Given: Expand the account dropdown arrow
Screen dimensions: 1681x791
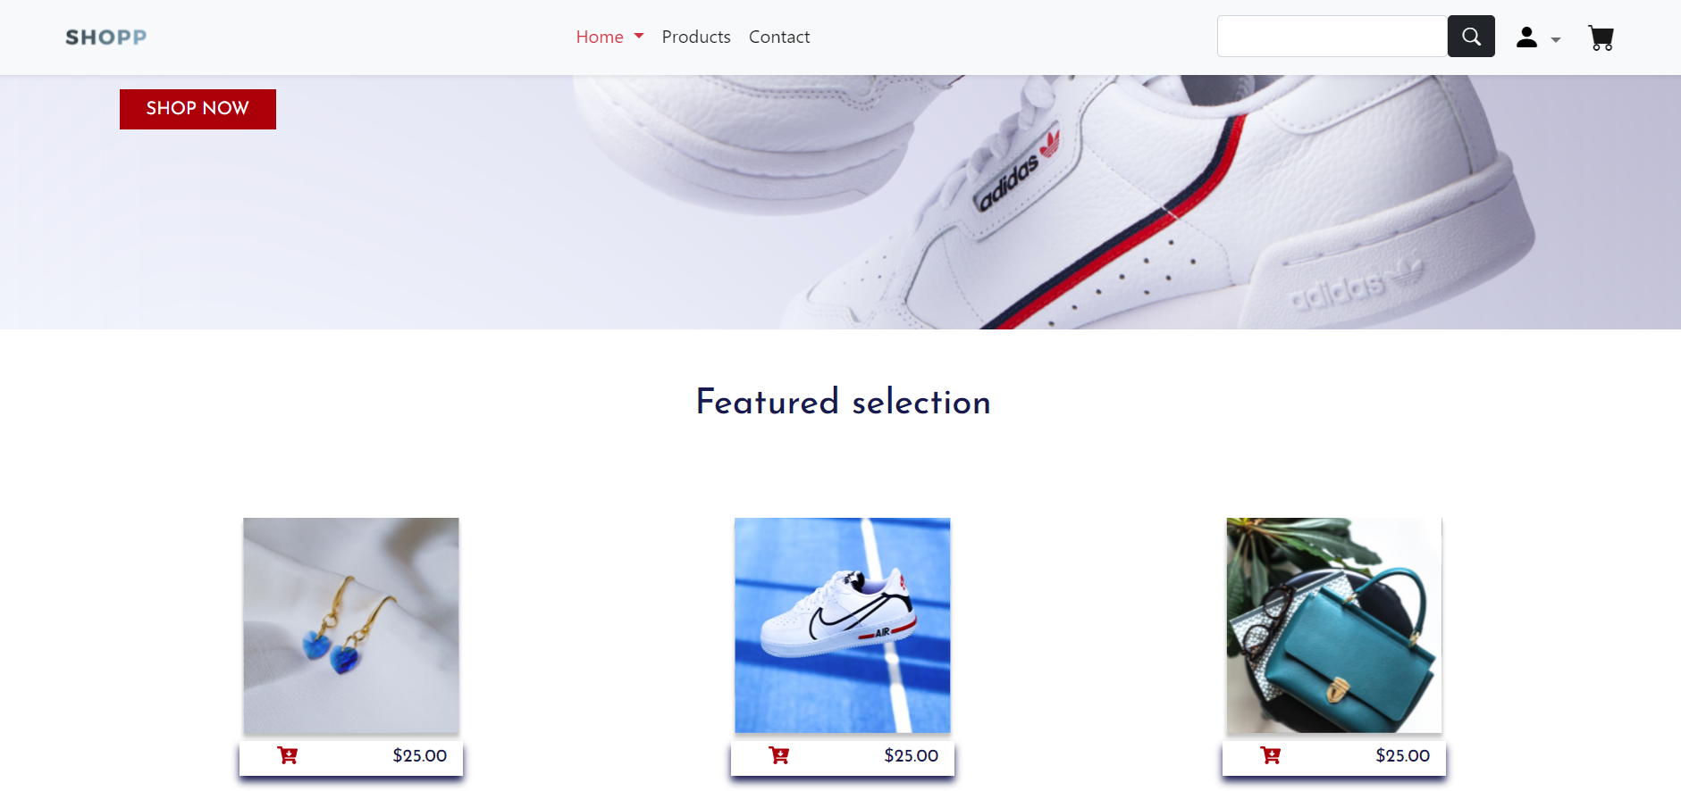Looking at the screenshot, I should 1555,40.
